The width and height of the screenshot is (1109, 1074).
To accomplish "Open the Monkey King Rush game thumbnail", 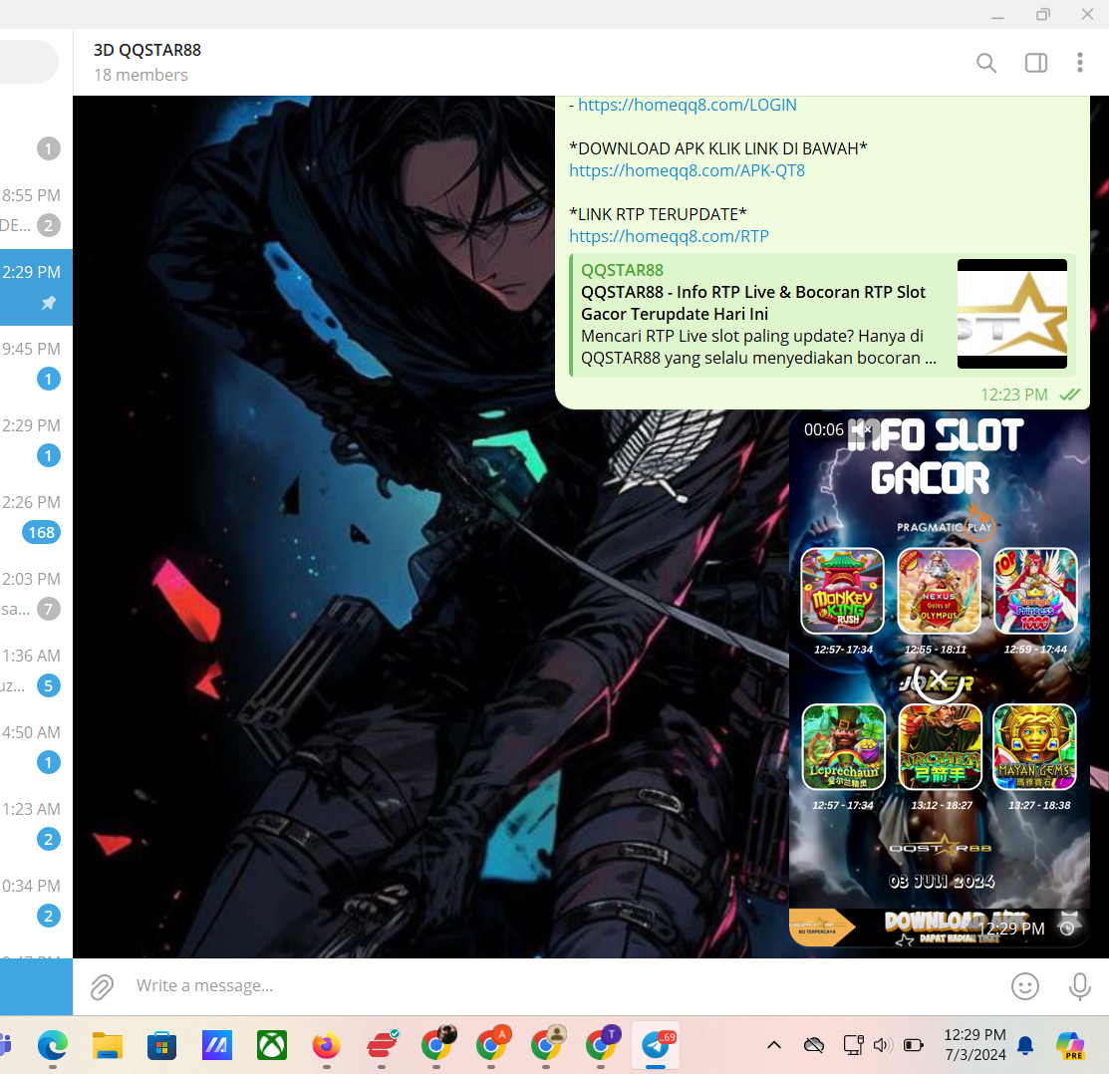I will [842, 591].
